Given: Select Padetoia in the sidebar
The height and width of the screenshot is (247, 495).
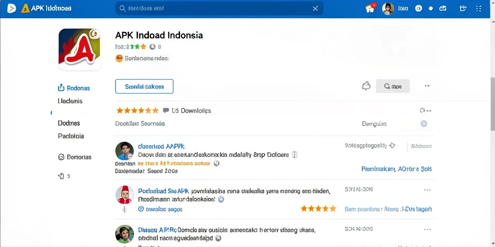Looking at the screenshot, I should coord(71,136).
